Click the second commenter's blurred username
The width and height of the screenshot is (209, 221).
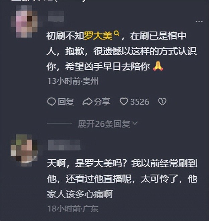(x=64, y=145)
